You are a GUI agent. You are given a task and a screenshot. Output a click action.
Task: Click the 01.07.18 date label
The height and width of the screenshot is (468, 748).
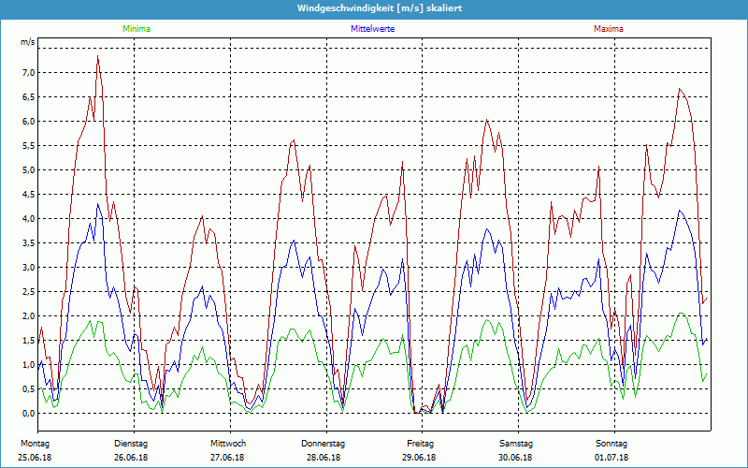pos(611,458)
